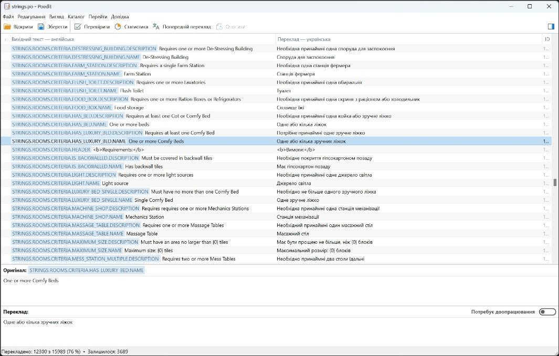Toggle the sidebar panel icon at right
The width and height of the screenshot is (559, 356).
(551, 27)
